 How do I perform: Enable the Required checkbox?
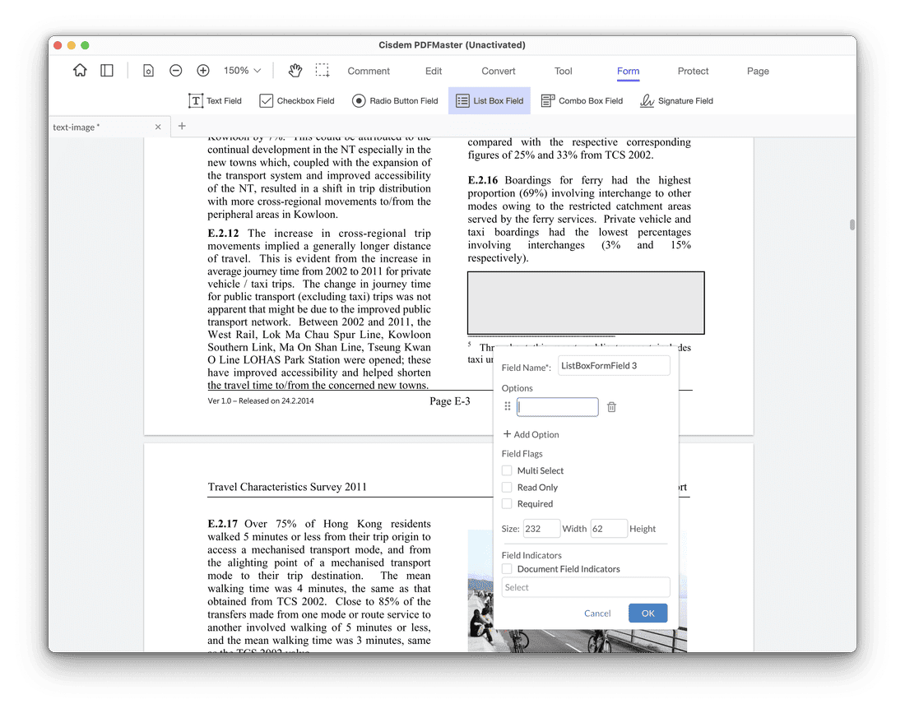(x=507, y=503)
